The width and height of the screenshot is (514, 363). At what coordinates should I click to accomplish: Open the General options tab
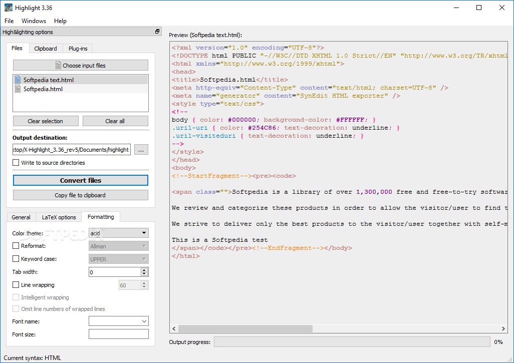tap(21, 217)
